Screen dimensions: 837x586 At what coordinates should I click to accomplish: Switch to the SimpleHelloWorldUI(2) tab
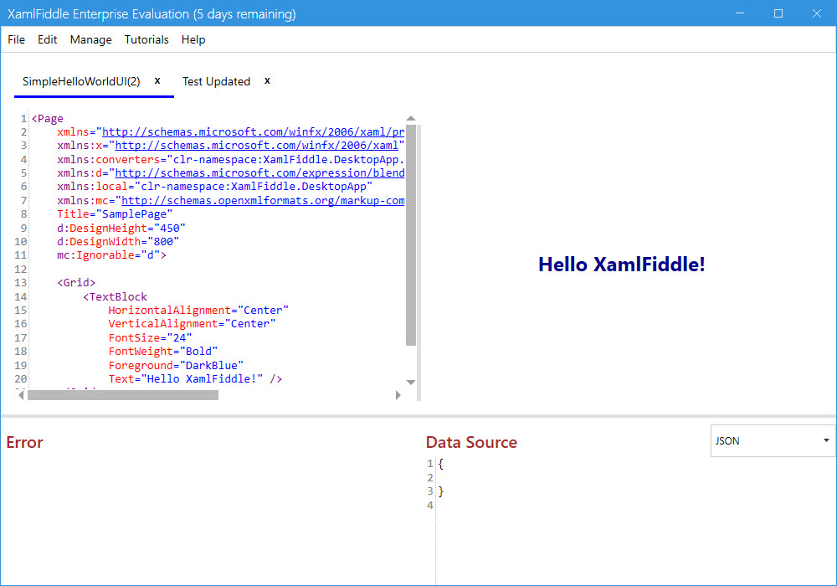click(x=81, y=81)
